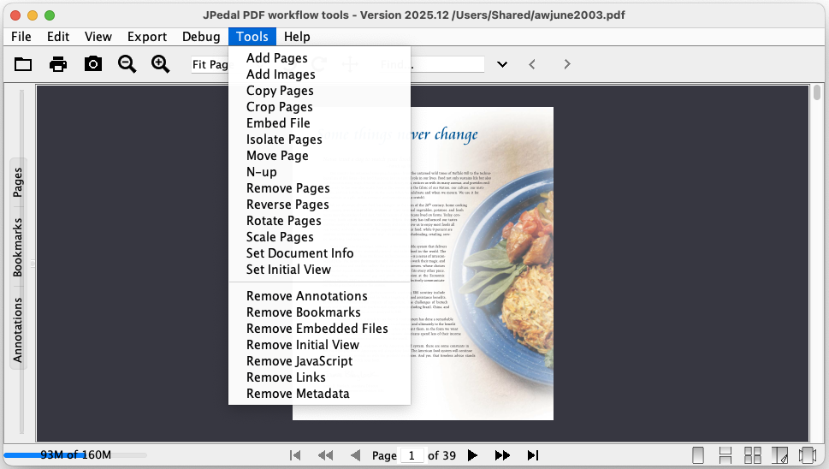Image resolution: width=829 pixels, height=469 pixels.
Task: Open the File menu
Action: click(21, 37)
